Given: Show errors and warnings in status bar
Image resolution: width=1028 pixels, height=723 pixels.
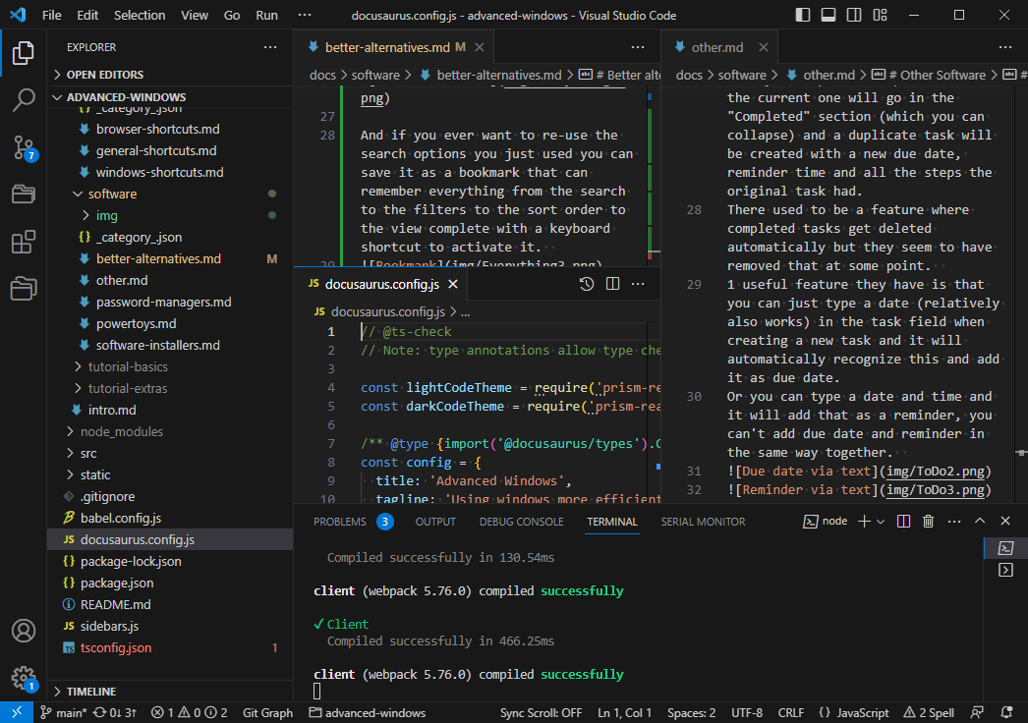Looking at the screenshot, I should pos(189,712).
